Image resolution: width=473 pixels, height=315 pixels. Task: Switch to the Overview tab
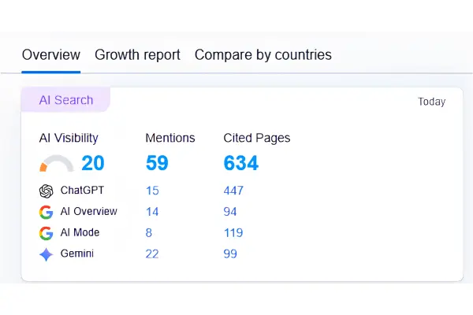51,55
